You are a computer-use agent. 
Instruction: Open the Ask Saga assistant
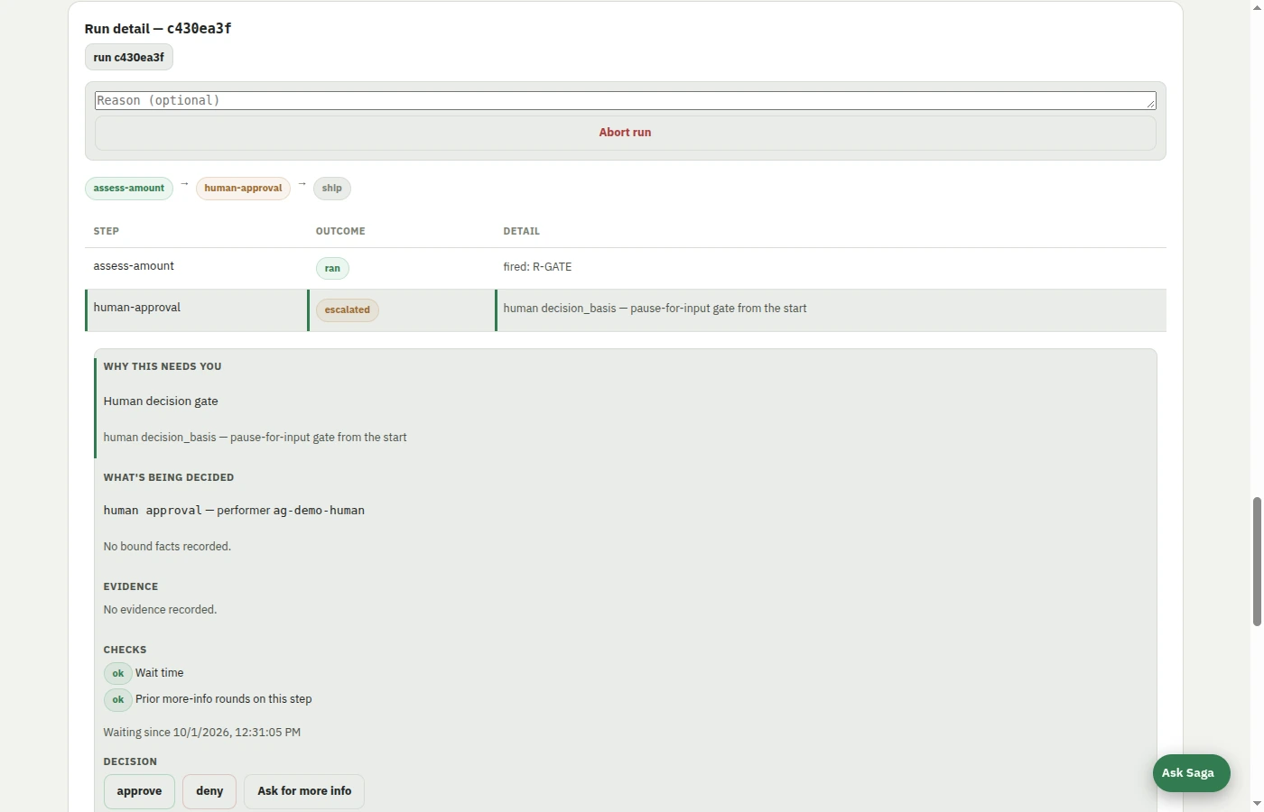[x=1191, y=773]
